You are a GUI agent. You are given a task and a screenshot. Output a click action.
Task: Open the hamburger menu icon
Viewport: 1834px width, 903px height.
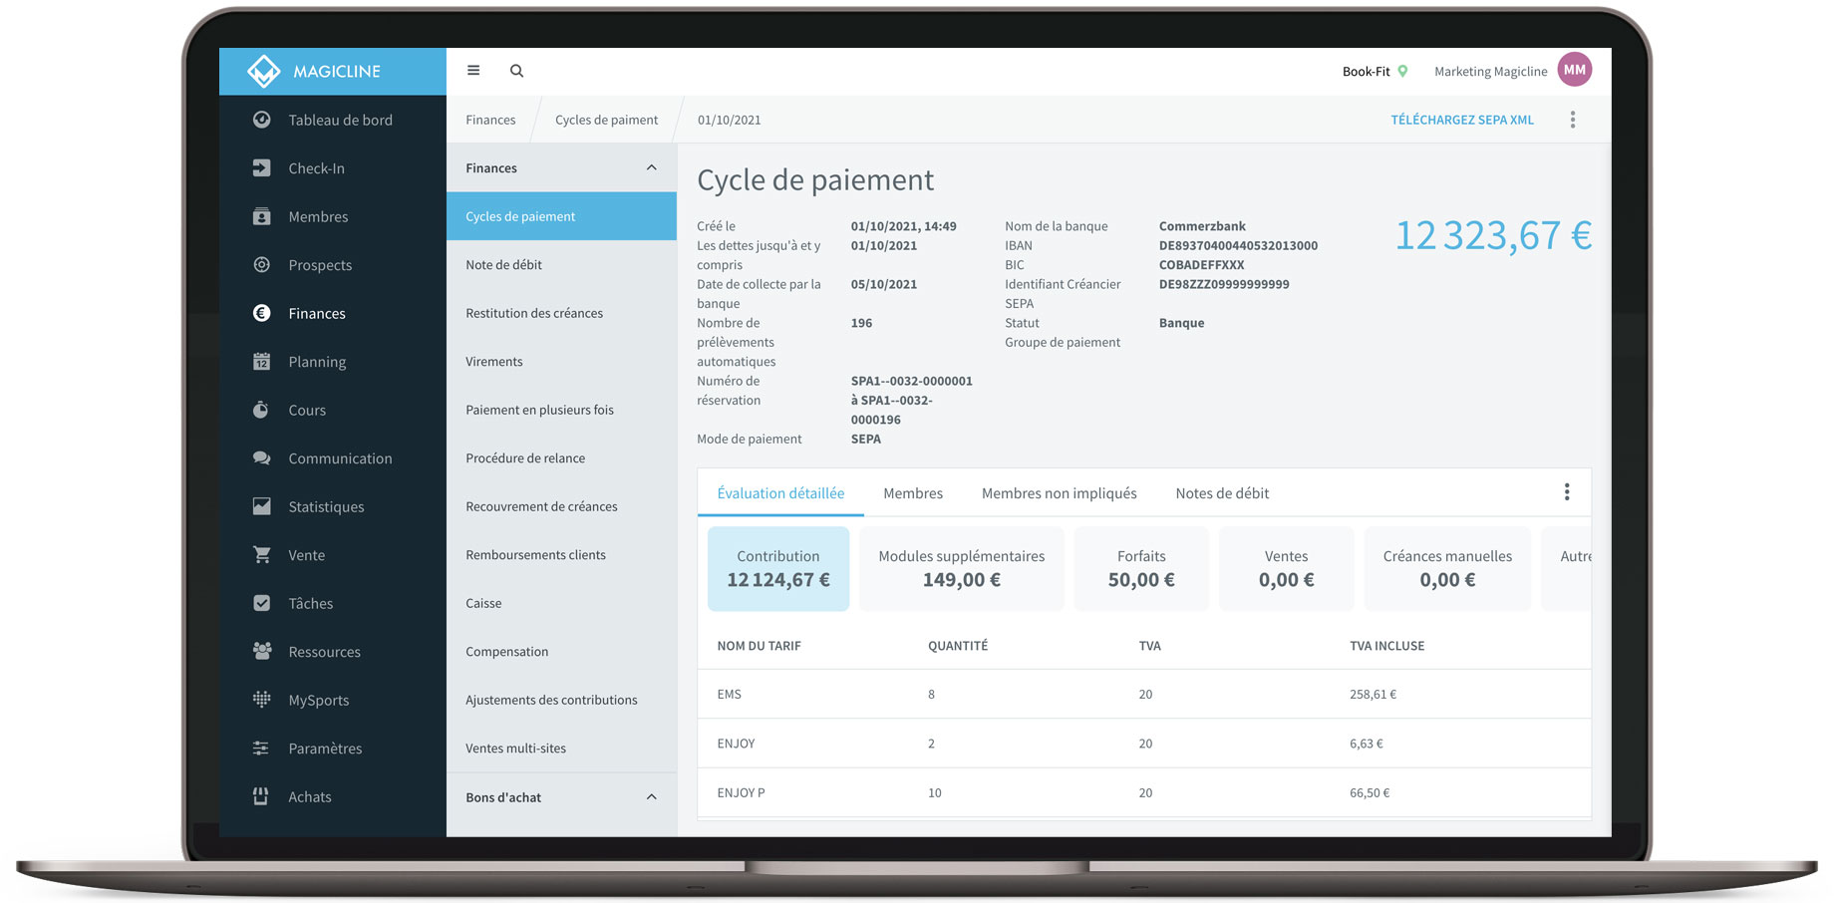(x=473, y=71)
